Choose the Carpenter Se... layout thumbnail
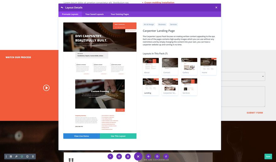276x162 pixels. click(170, 87)
